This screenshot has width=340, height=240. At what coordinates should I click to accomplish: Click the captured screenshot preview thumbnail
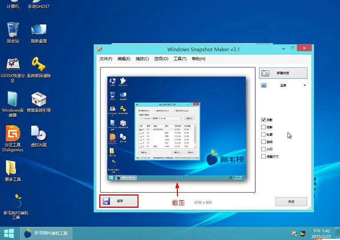177,128
